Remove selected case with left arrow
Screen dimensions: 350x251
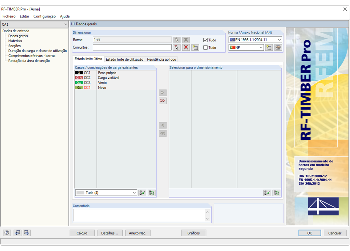click(x=163, y=125)
